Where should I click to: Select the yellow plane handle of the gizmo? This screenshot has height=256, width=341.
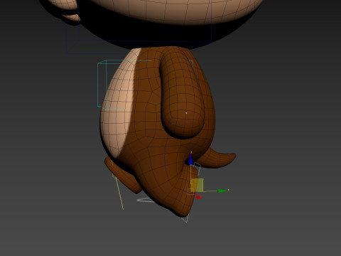click(197, 185)
